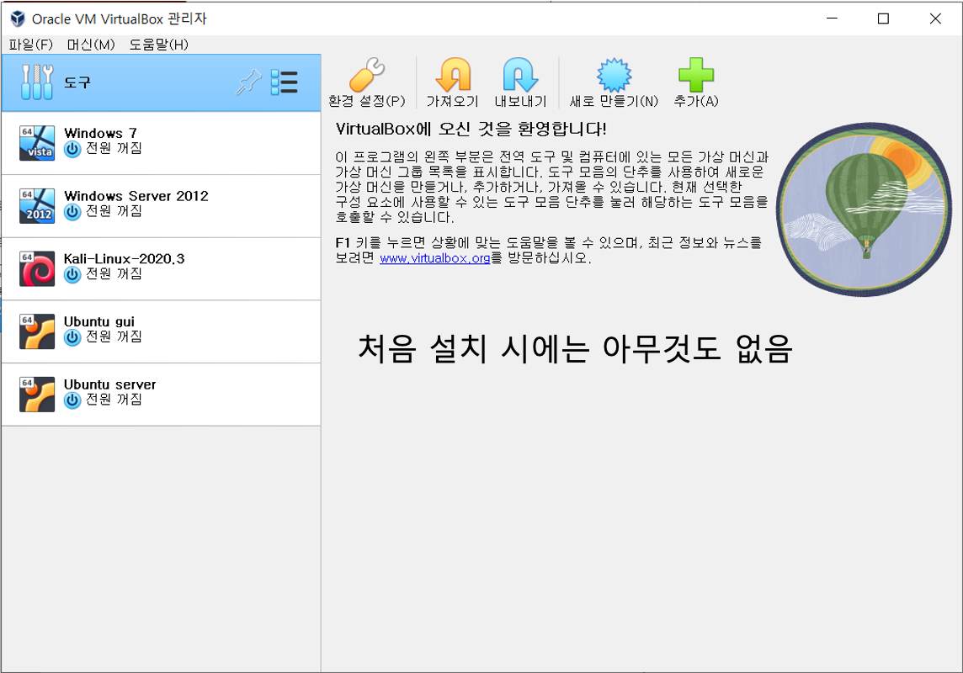Image resolution: width=963 pixels, height=673 pixels.
Task: Maximize the VirtualBox manager window
Action: point(883,19)
